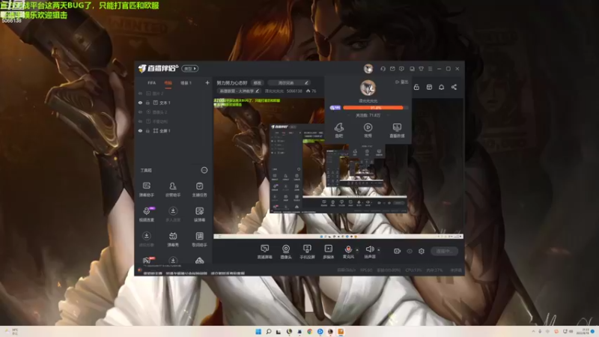Toggle hidden eye of fourth source row
This screenshot has height=337, width=599.
click(140, 121)
